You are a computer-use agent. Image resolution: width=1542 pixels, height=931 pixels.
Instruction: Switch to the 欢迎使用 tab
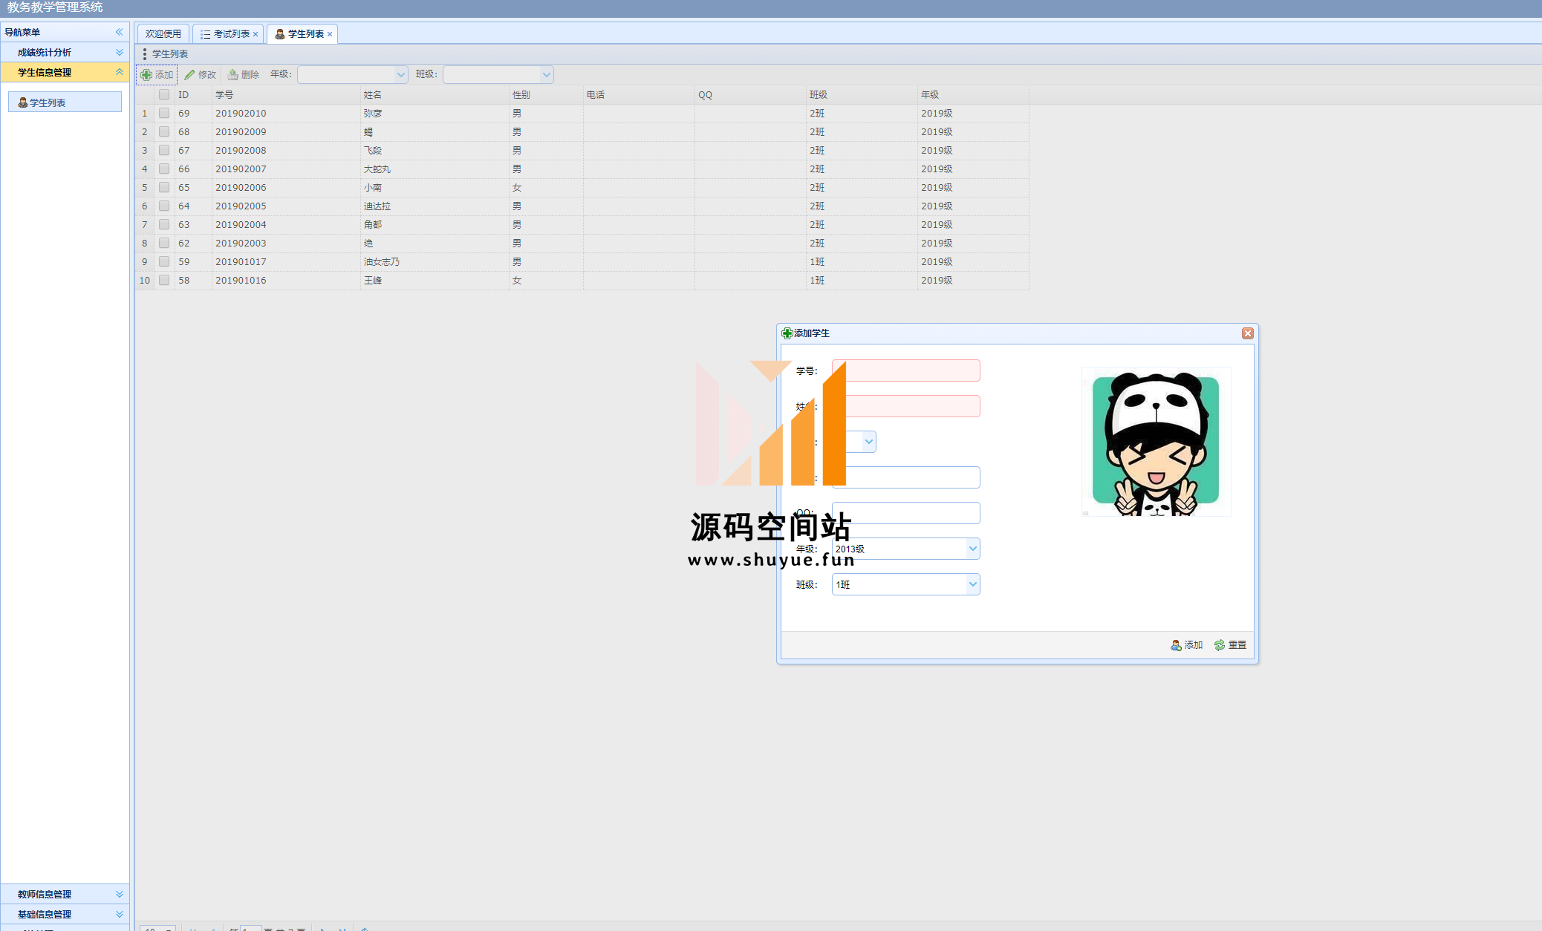coord(163,34)
